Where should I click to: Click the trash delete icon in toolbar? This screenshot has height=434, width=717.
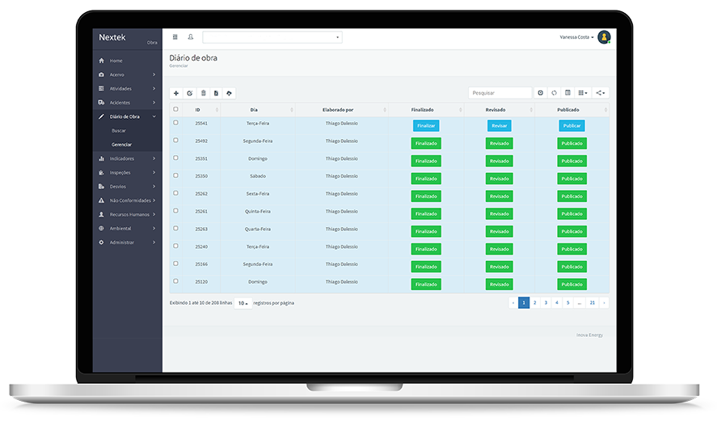click(203, 93)
